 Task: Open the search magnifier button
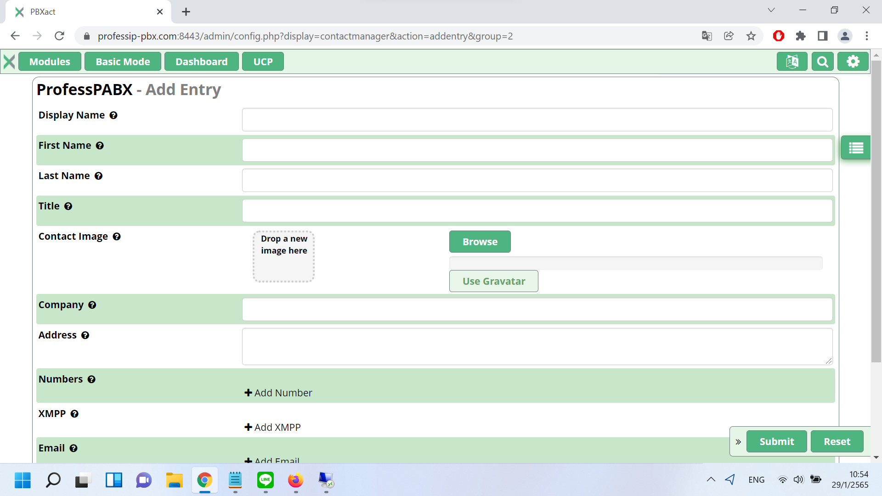coord(822,62)
